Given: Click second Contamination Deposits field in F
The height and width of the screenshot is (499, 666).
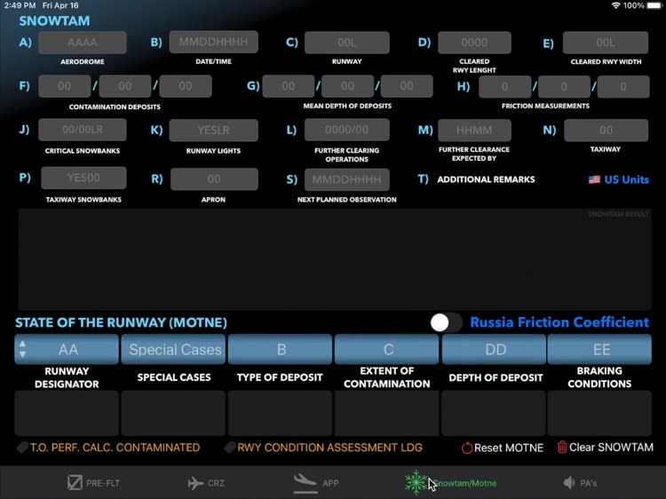Looking at the screenshot, I should pyautogui.click(x=125, y=86).
